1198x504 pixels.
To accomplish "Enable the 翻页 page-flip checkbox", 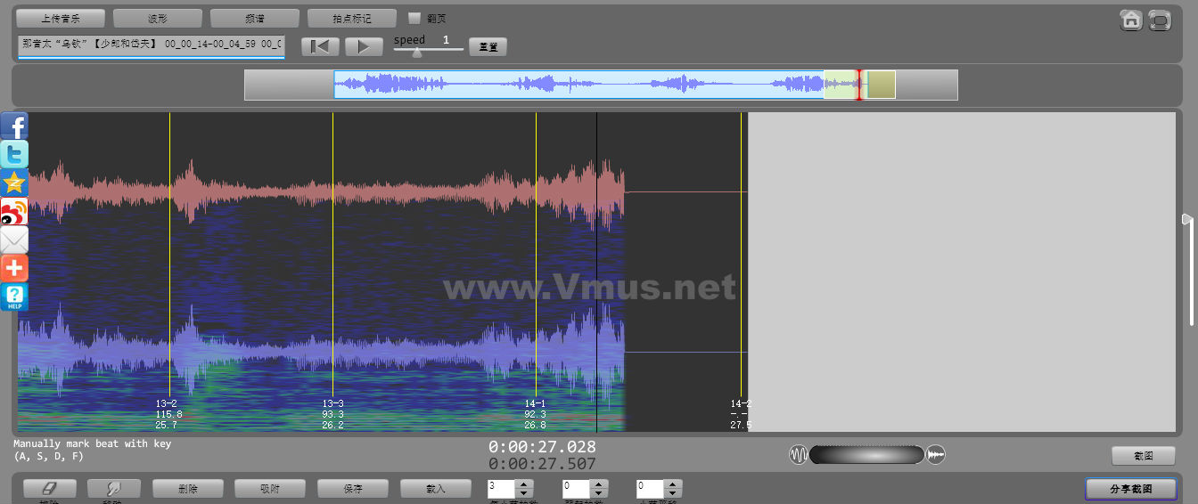I will click(x=414, y=18).
